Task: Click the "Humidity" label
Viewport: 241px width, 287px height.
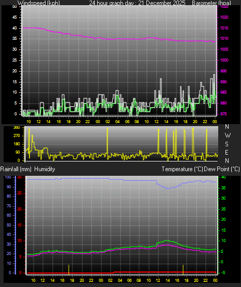Action: pyautogui.click(x=44, y=169)
